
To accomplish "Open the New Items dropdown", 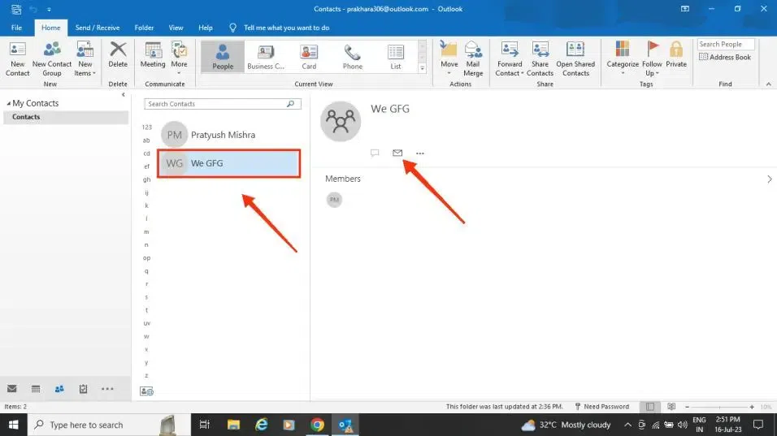I will (85, 59).
